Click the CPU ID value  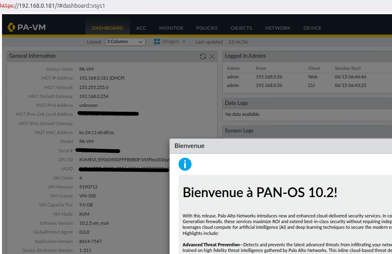pyautogui.click(x=124, y=160)
